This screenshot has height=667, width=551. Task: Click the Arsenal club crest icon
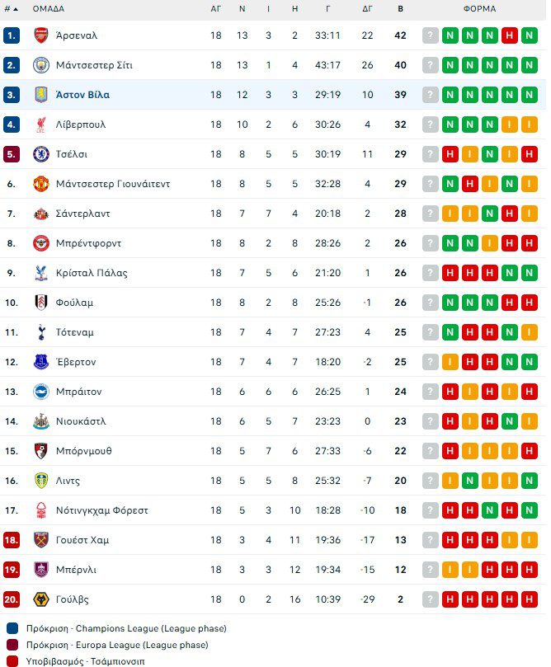pyautogui.click(x=40, y=35)
